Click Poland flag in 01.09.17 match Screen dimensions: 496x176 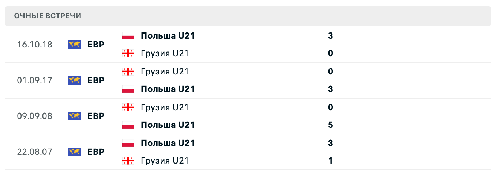[128, 89]
